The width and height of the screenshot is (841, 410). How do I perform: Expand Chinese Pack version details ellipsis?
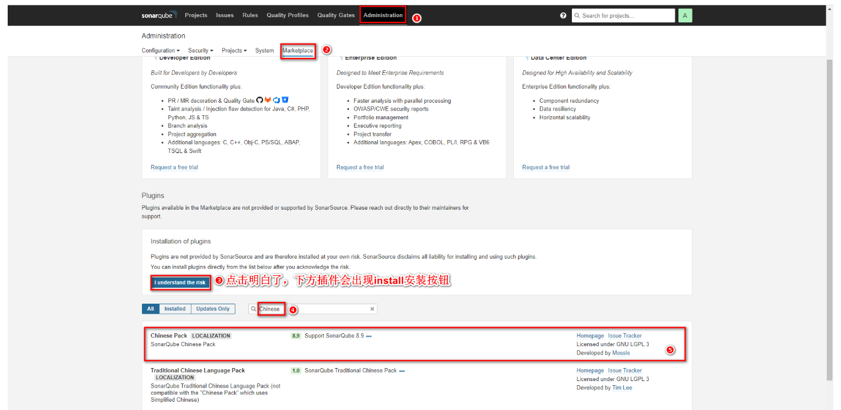[369, 336]
